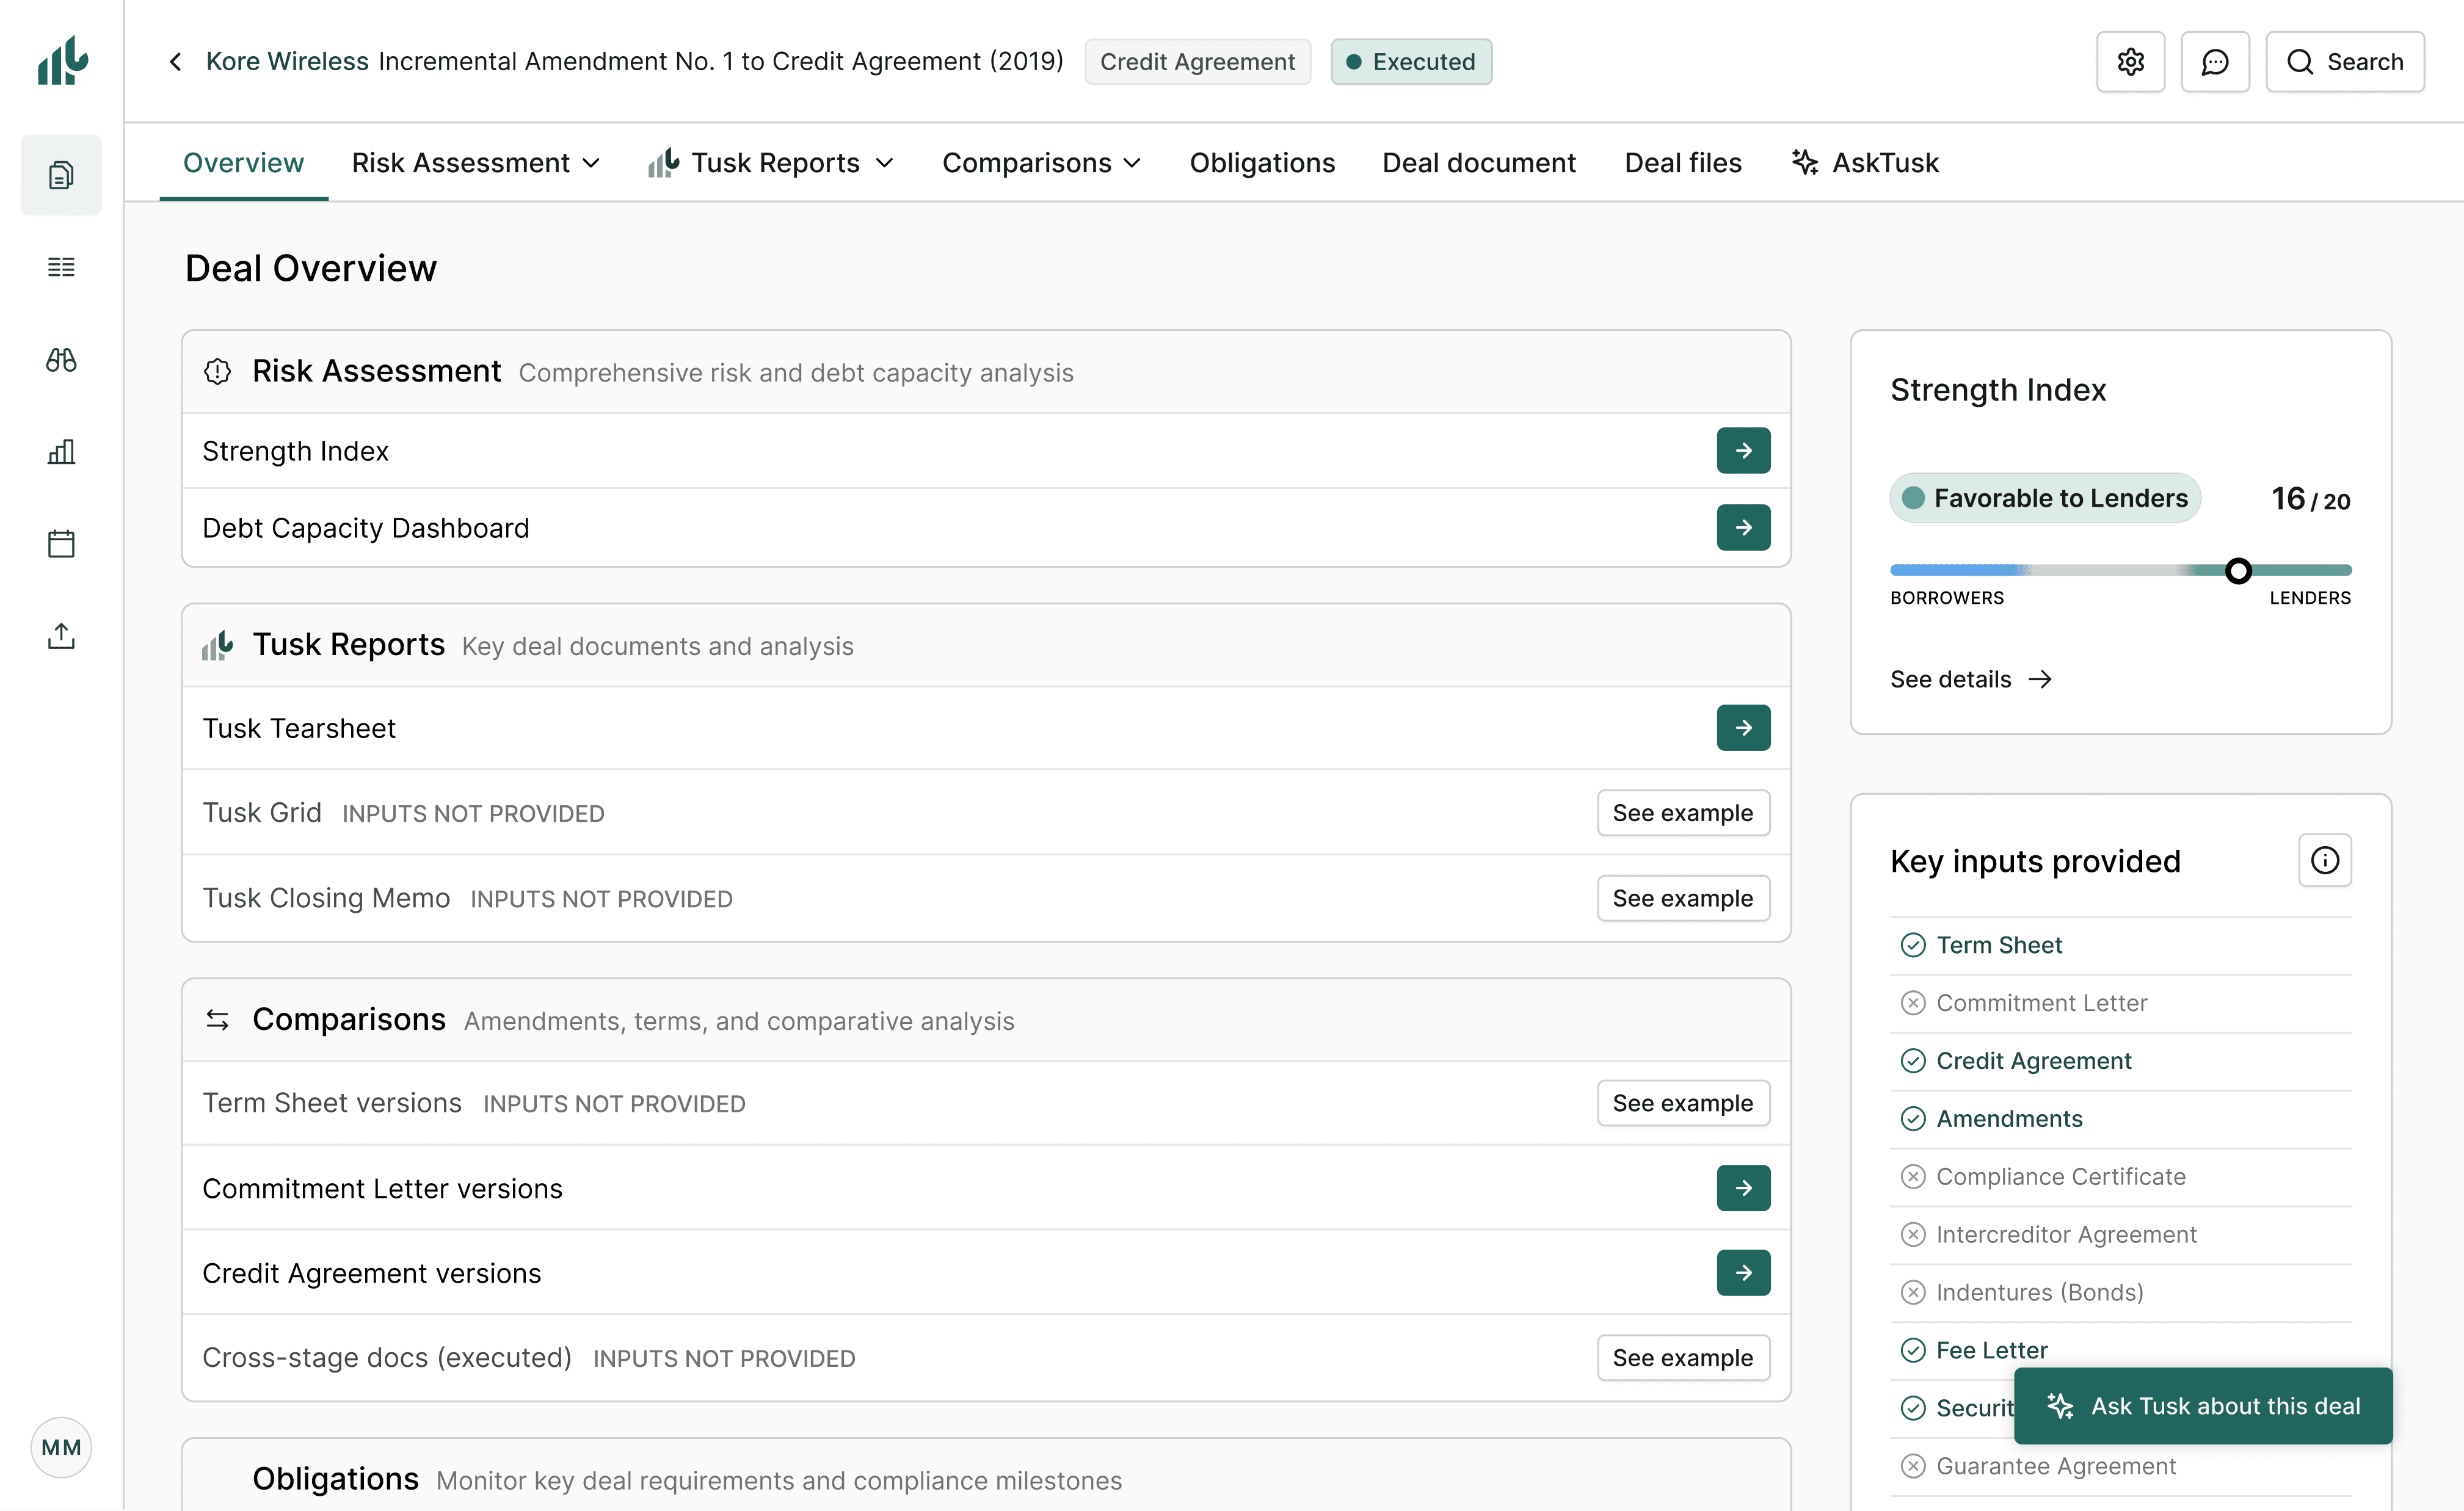Click the Term Sheet checkmark item
The width and height of the screenshot is (2464, 1511).
[x=1998, y=945]
